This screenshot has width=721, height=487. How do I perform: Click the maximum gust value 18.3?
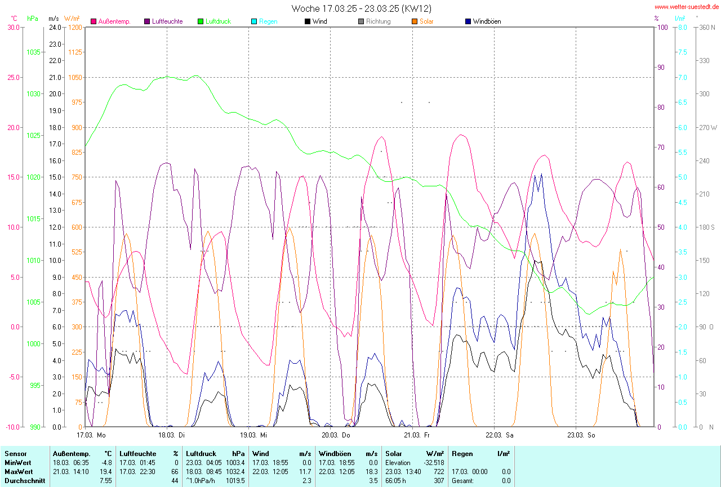click(372, 471)
